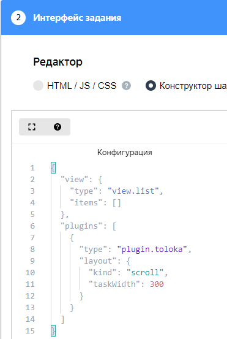Click the opening brace on line 1
The height and width of the screenshot is (339, 227).
(53, 167)
